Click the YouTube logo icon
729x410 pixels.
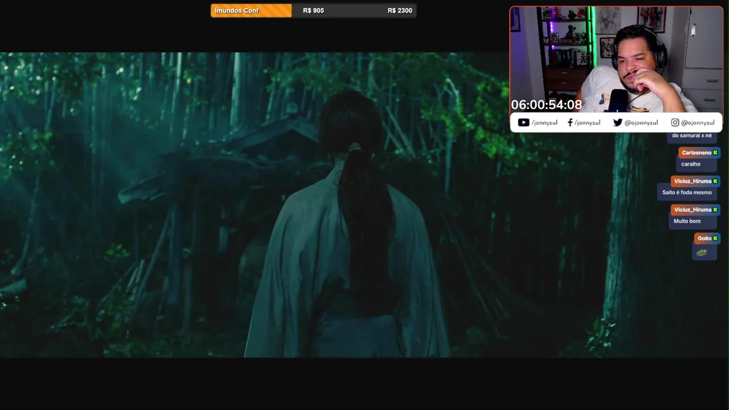tap(523, 122)
